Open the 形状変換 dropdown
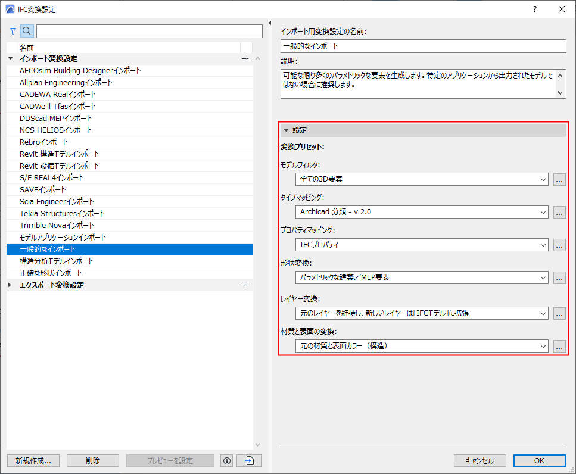The image size is (576, 474). 422,277
